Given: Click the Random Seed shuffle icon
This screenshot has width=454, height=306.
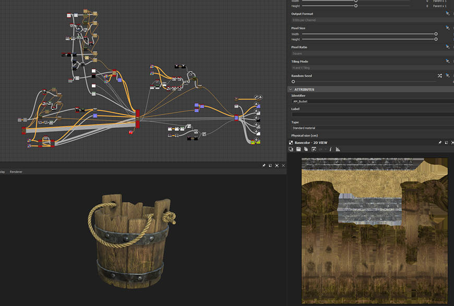Looking at the screenshot, I should coord(440,76).
